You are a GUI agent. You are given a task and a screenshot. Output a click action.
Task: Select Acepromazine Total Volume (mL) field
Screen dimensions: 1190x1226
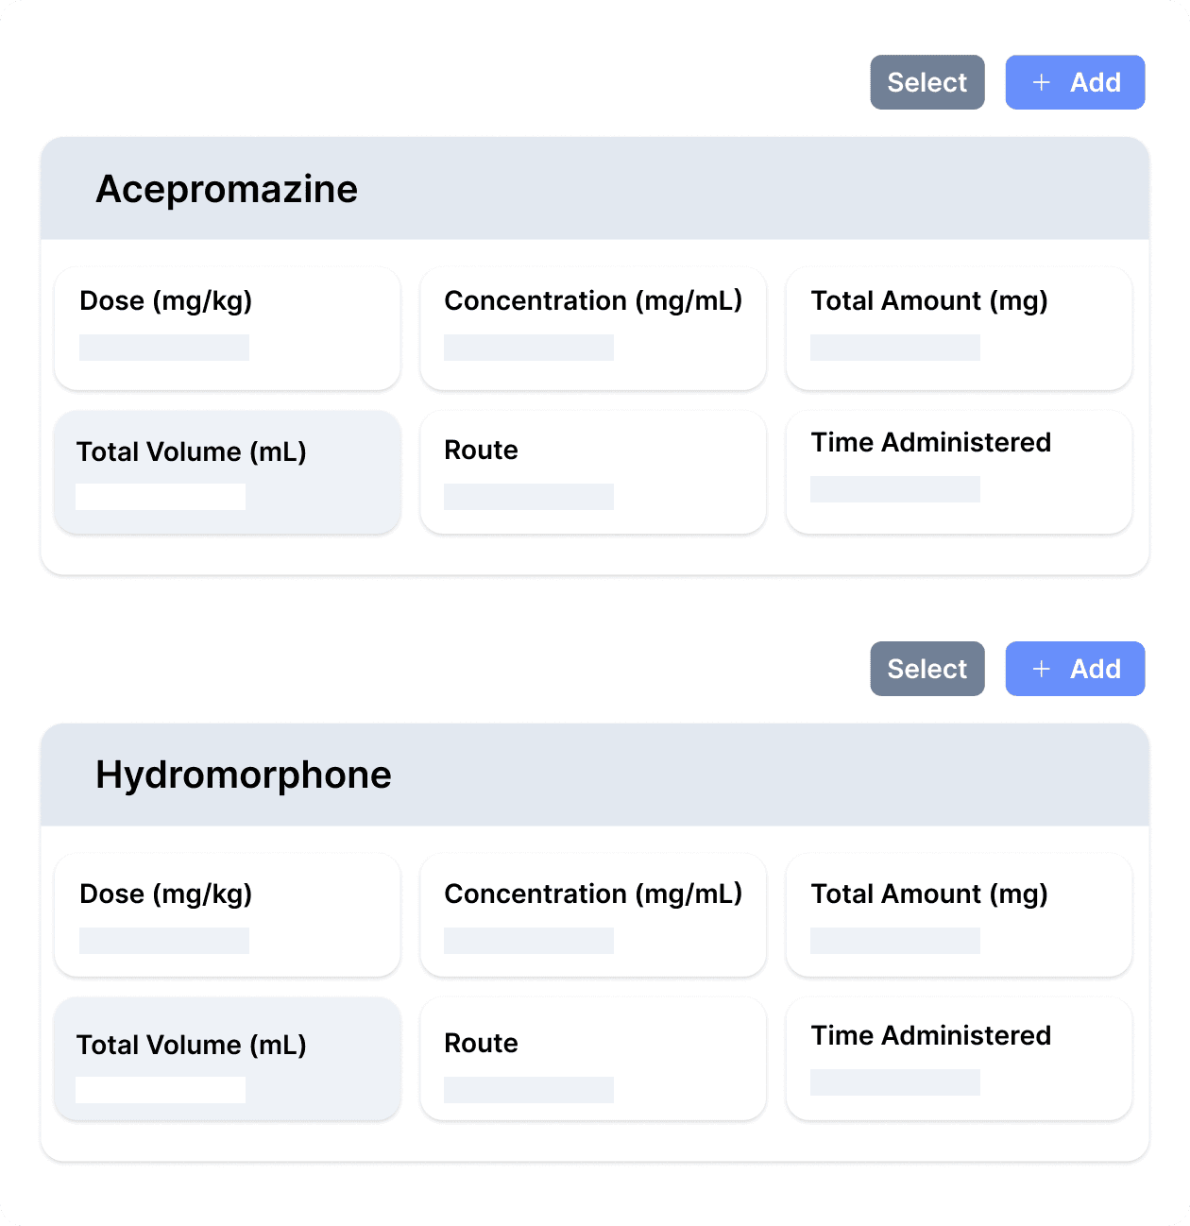point(161,497)
